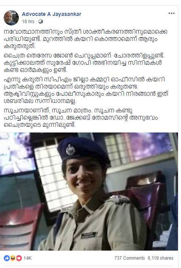181x268 pixels.
Task: Open the Advocate A Jayasankar profile name link
Action: click(52, 14)
